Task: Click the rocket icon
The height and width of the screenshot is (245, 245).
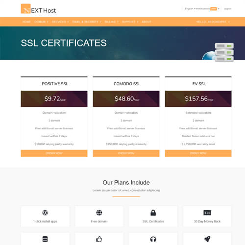Action: 207,239
